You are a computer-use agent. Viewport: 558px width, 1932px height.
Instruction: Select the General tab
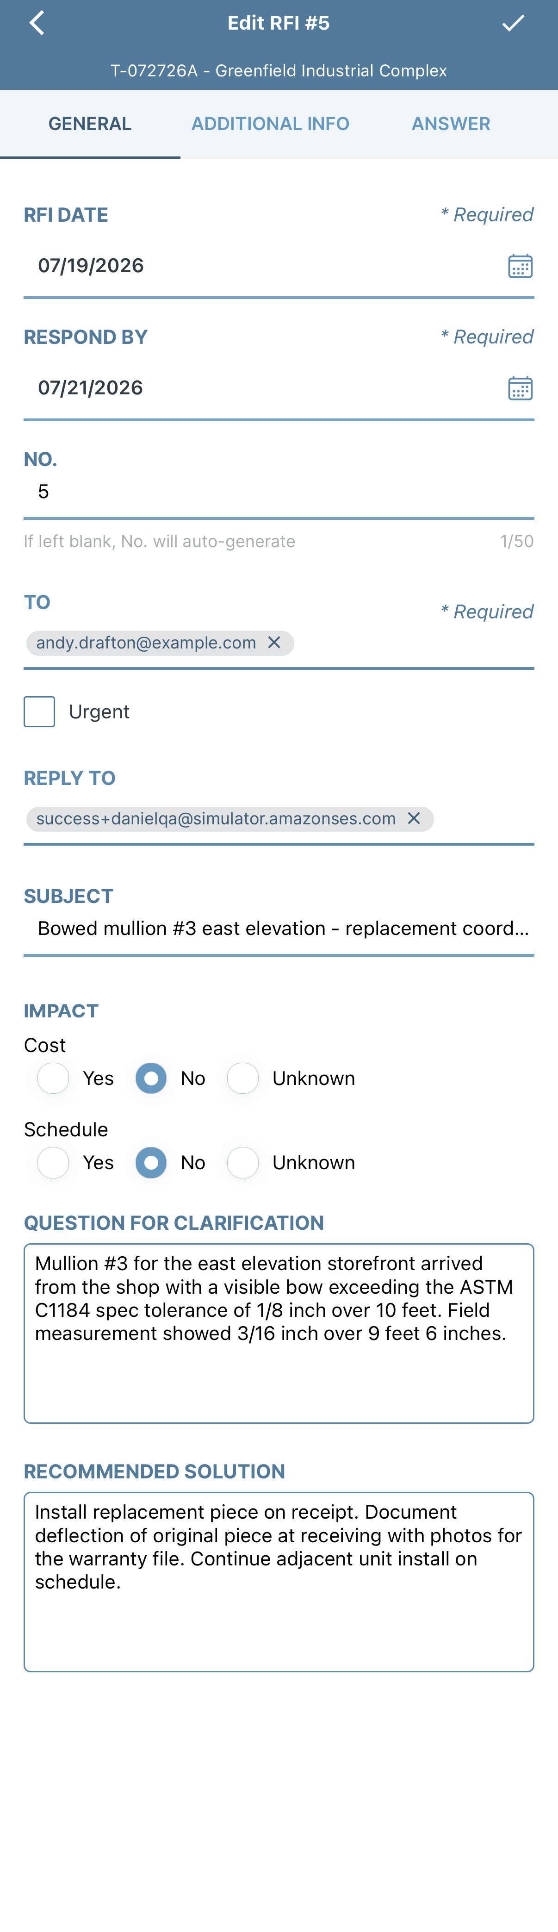pos(90,124)
